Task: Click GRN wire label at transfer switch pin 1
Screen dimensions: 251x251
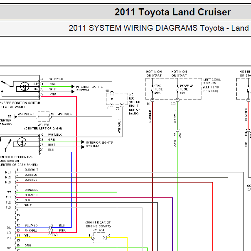Action: [x=53, y=84]
